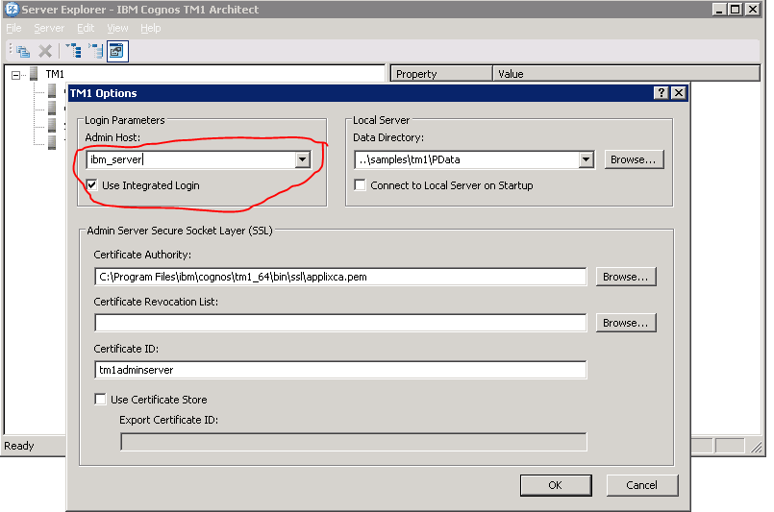
Task: Click the gray X delete toolbar icon
Action: pos(45,51)
